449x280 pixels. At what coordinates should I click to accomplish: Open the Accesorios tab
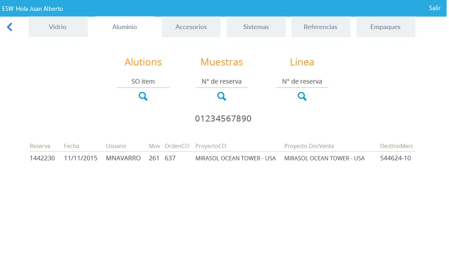tap(191, 27)
